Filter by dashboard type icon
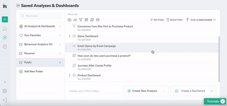The image size is (227, 106). click(x=70, y=20)
